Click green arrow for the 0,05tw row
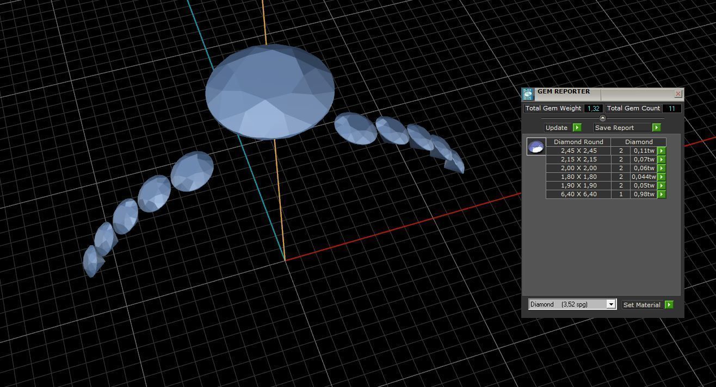This screenshot has width=716, height=387. tap(662, 185)
